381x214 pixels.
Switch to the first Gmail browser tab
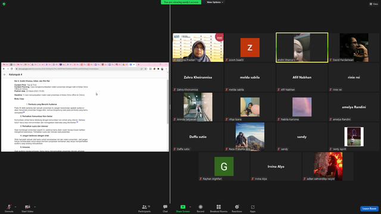(5, 65)
